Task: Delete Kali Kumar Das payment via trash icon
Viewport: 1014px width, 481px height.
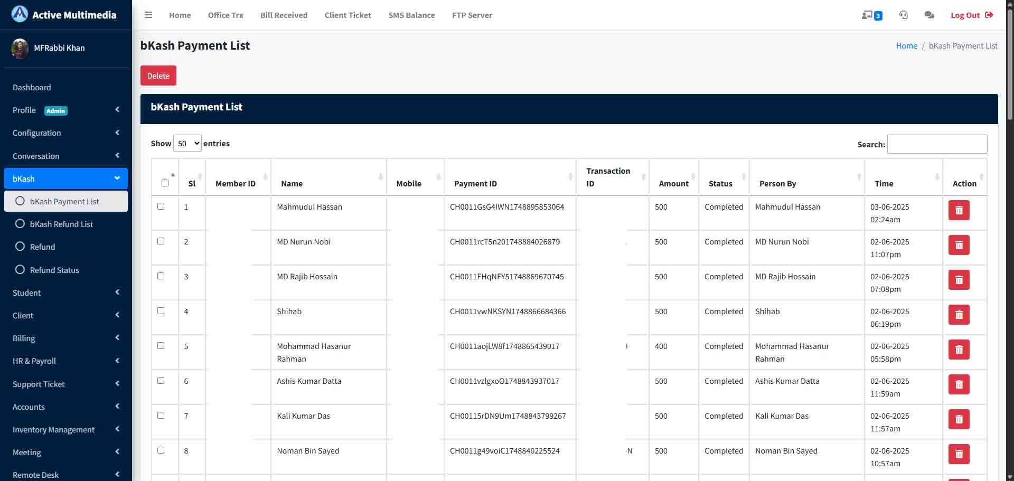Action: [959, 419]
